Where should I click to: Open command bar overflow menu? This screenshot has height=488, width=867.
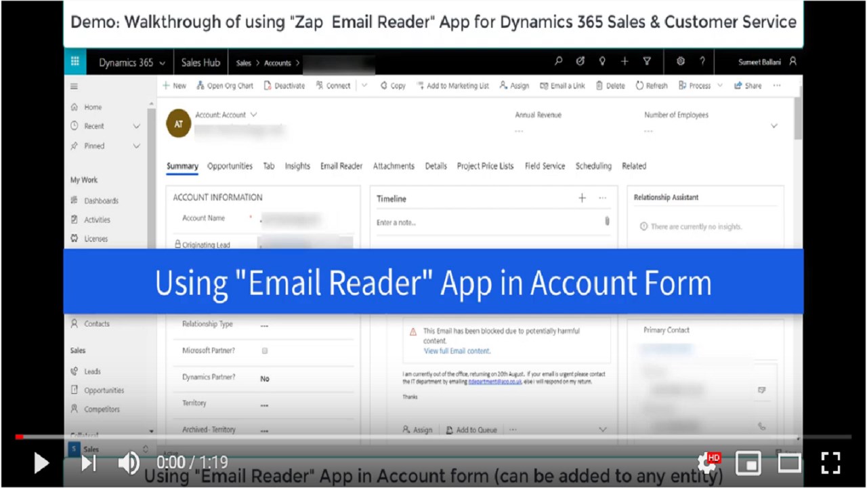777,85
